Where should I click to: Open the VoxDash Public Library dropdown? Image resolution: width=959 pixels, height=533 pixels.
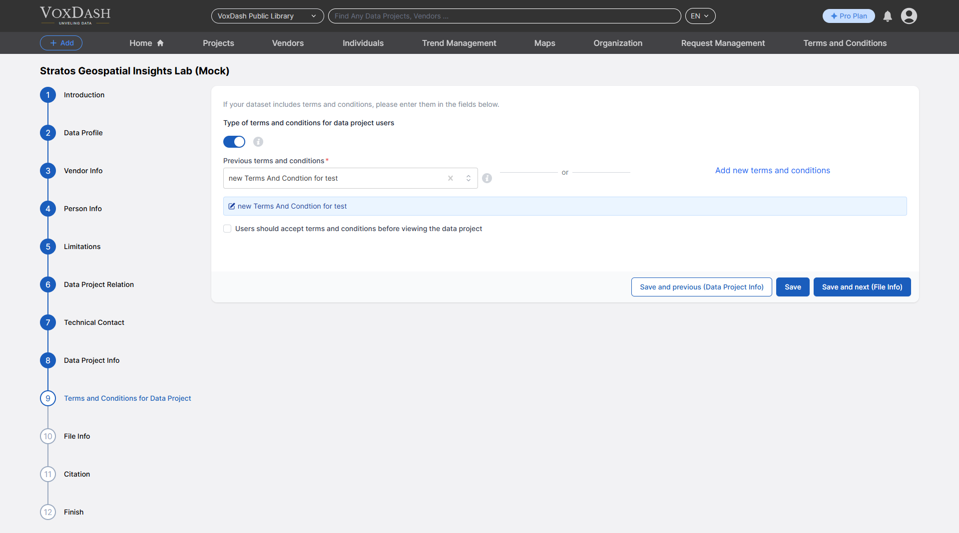[267, 16]
